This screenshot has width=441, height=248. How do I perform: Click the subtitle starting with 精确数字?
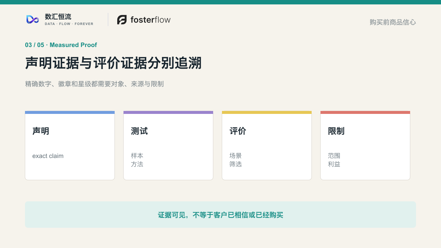pos(94,84)
